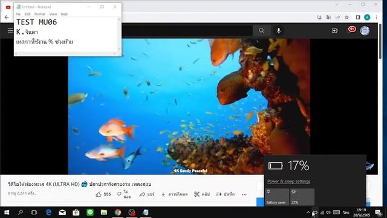The width and height of the screenshot is (387, 218).
Task: Click the Notepad horizontal scrollbar
Action: point(66,53)
